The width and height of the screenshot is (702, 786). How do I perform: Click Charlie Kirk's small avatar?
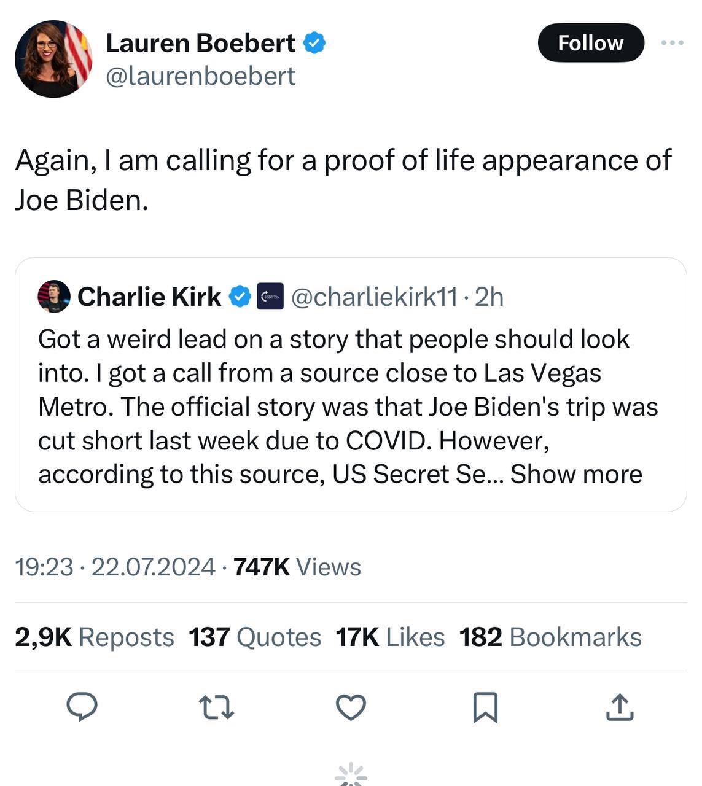(54, 297)
